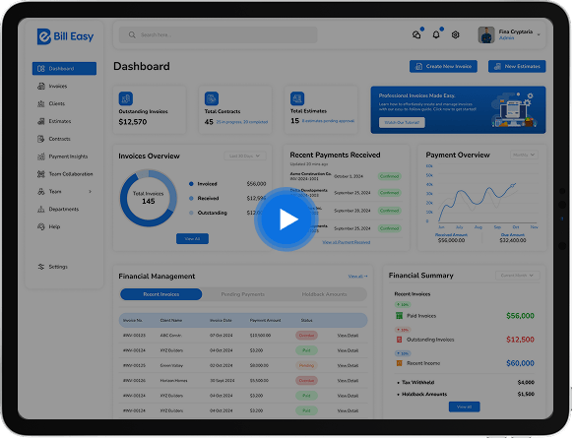Open the notifications bell
Image resolution: width=573 pixels, height=438 pixels.
(436, 34)
